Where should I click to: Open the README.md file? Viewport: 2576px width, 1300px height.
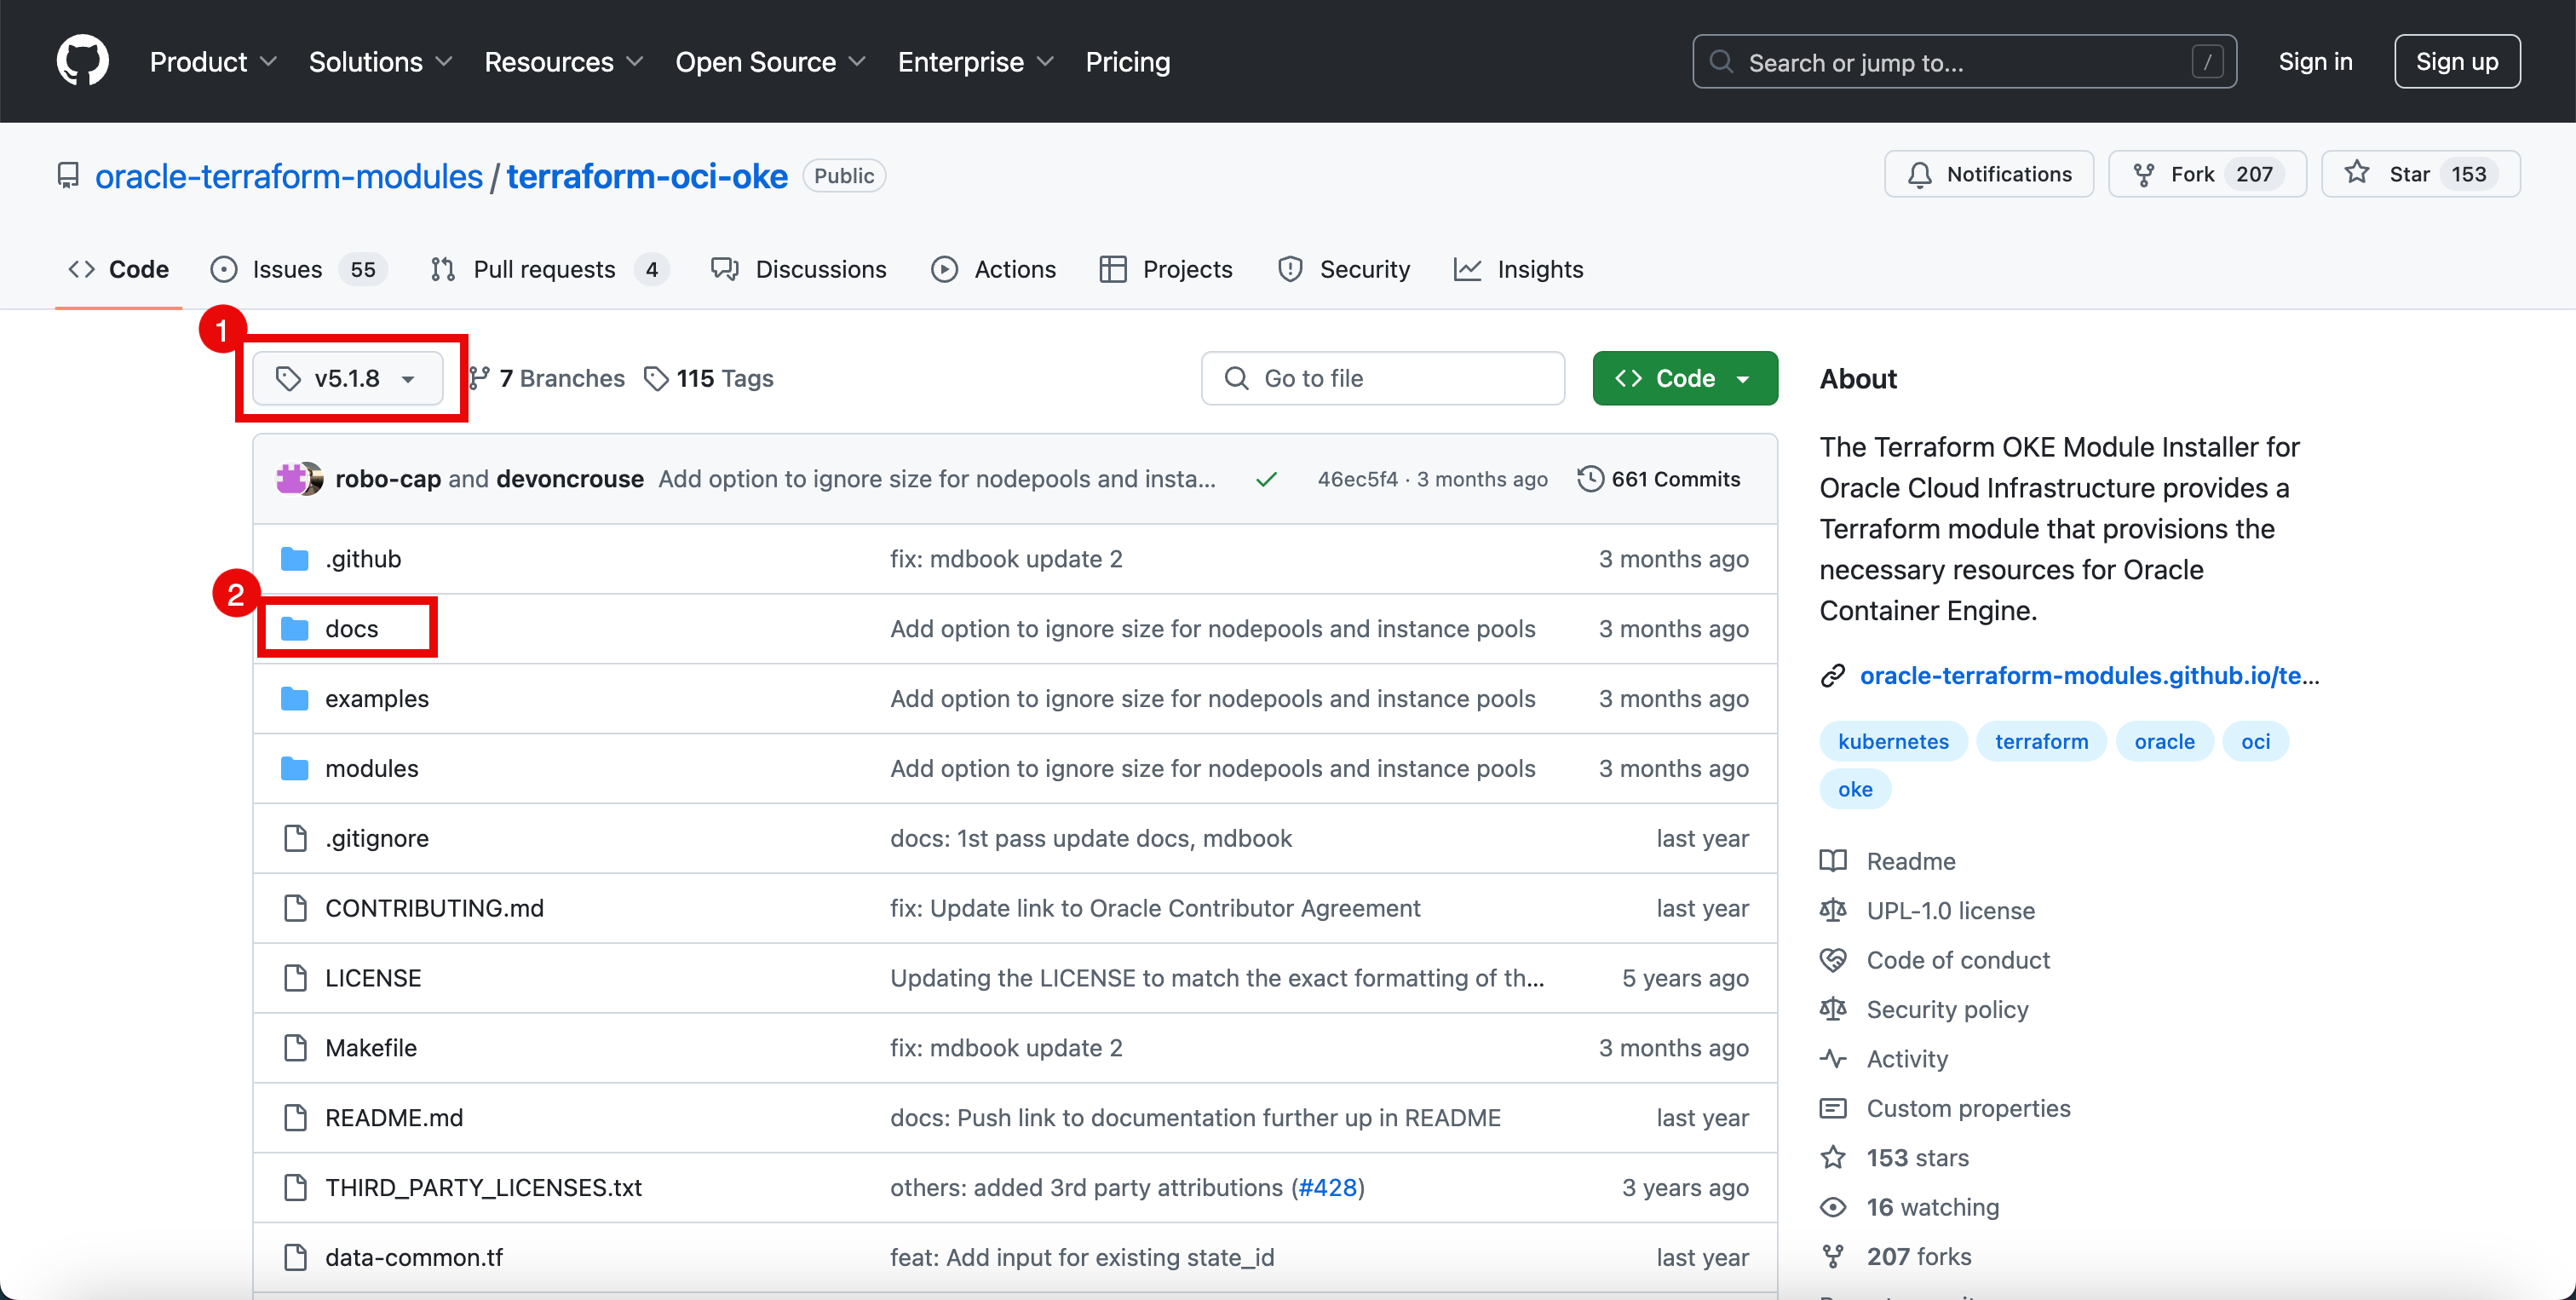pos(394,1117)
